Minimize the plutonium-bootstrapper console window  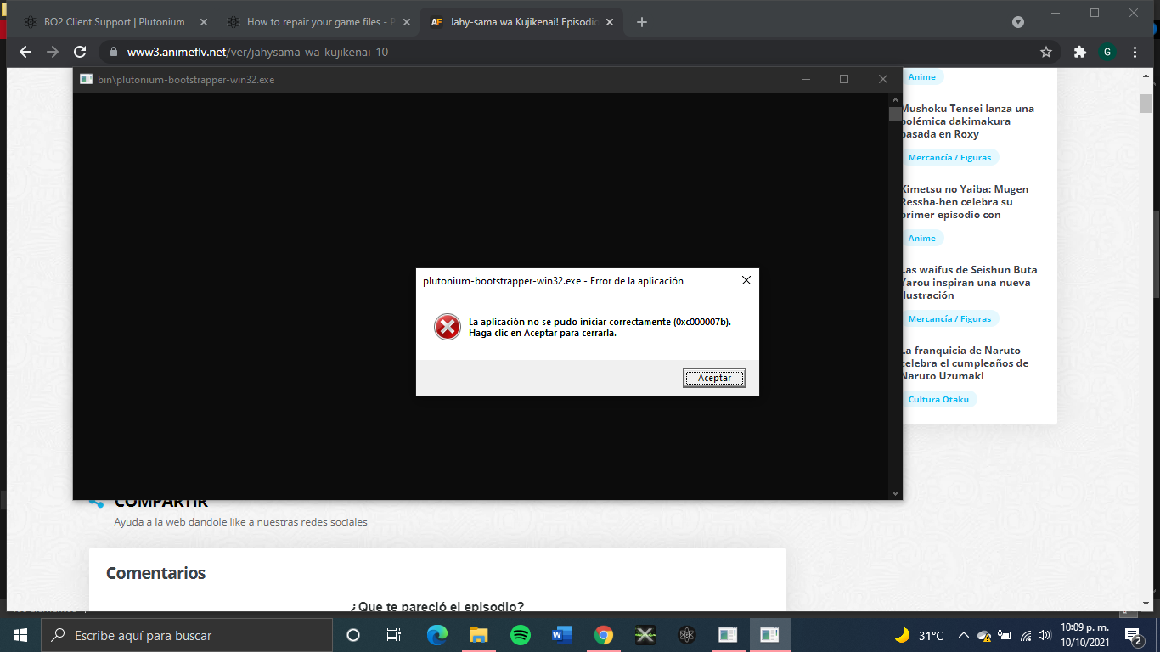click(805, 79)
